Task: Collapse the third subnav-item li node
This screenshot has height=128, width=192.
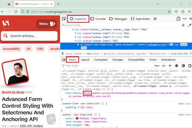Action: pyautogui.click(x=76, y=41)
